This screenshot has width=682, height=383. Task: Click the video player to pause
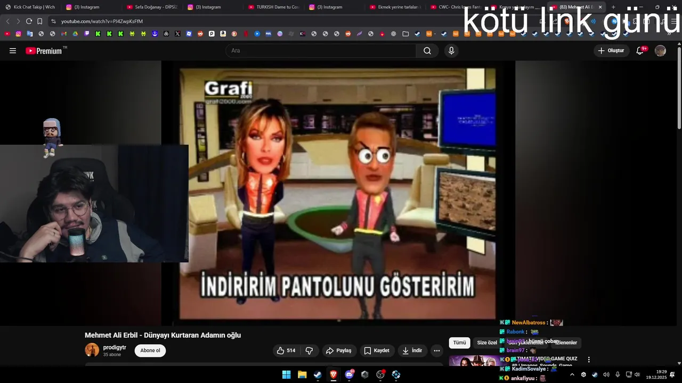pyautogui.click(x=338, y=193)
